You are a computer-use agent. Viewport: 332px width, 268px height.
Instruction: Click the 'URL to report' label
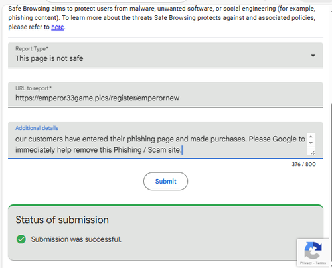33,88
